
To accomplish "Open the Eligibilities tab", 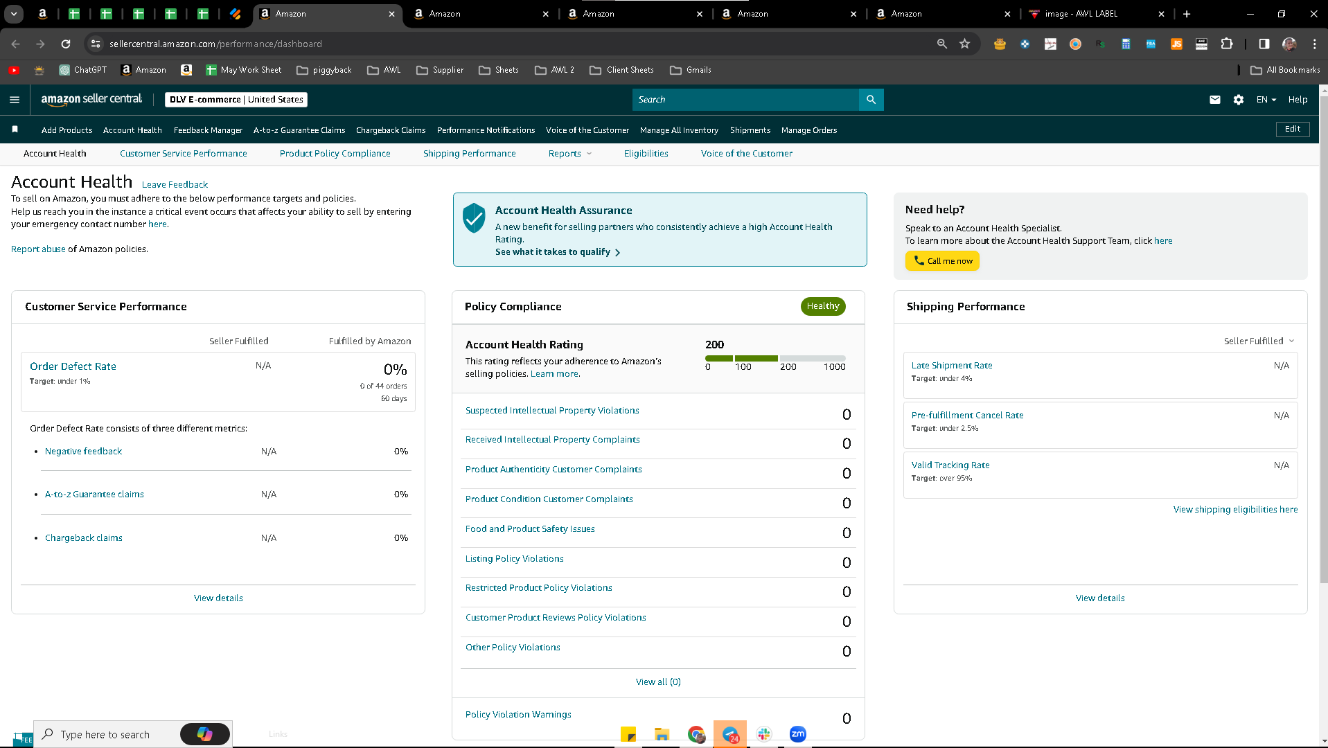I will [x=646, y=154].
